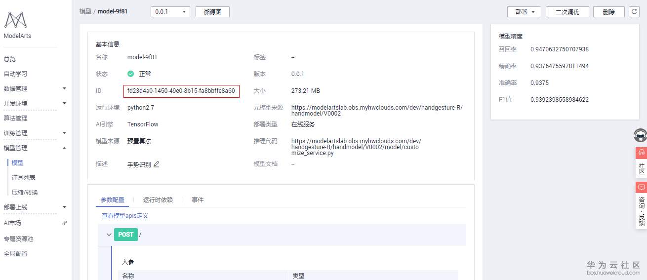The width and height of the screenshot is (647, 280).
Task: Open the 咨询·反馈 feedback side button
Action: pyautogui.click(x=641, y=205)
